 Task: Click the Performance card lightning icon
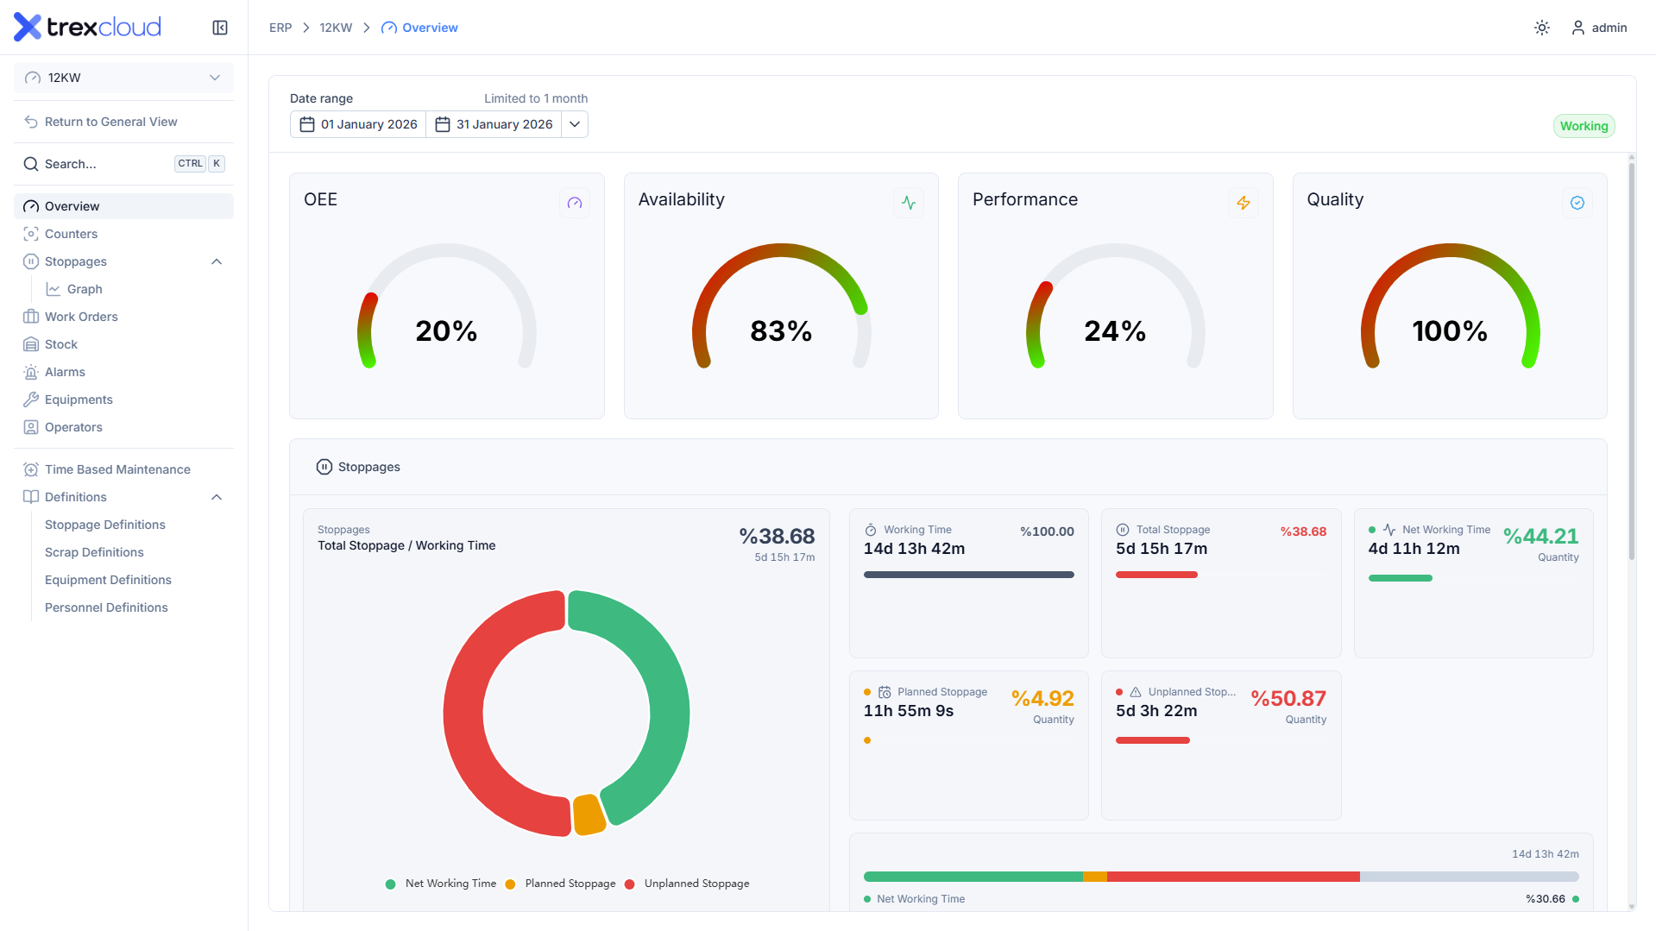click(x=1243, y=203)
